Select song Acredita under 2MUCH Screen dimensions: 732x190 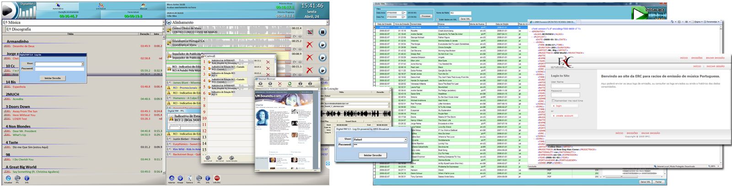pos(18,99)
